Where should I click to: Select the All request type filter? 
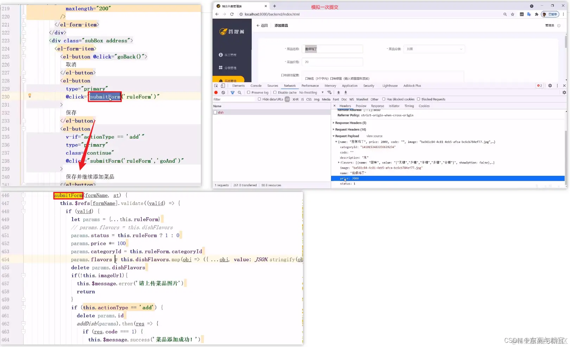[287, 99]
